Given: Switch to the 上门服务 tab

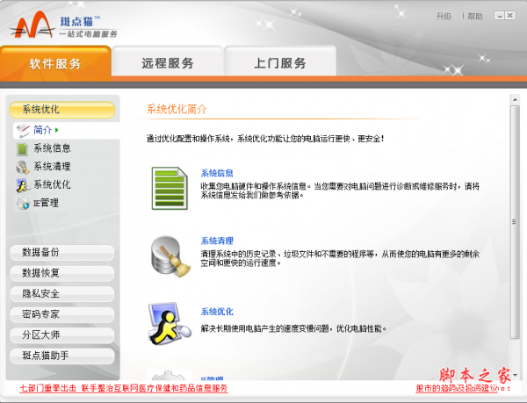Looking at the screenshot, I should [x=280, y=62].
